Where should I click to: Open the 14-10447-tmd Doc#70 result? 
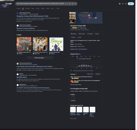coord(33,88)
